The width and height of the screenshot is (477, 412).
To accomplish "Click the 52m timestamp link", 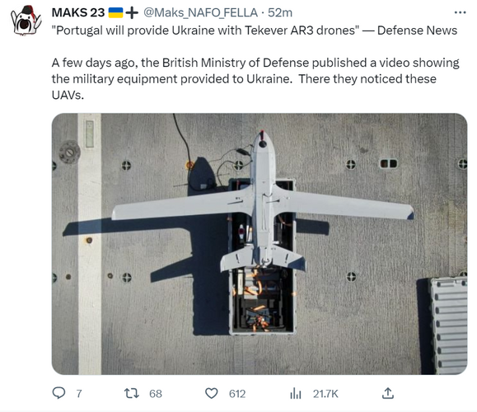I will point(280,13).
